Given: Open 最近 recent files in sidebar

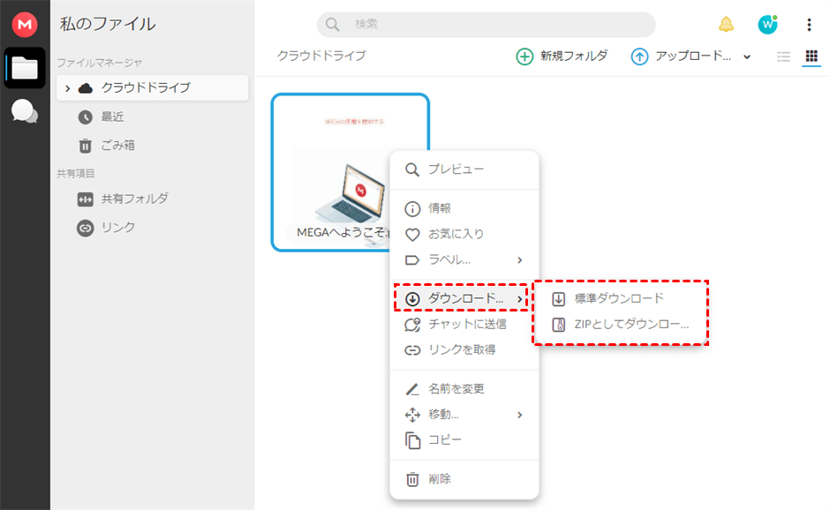Looking at the screenshot, I should [112, 117].
